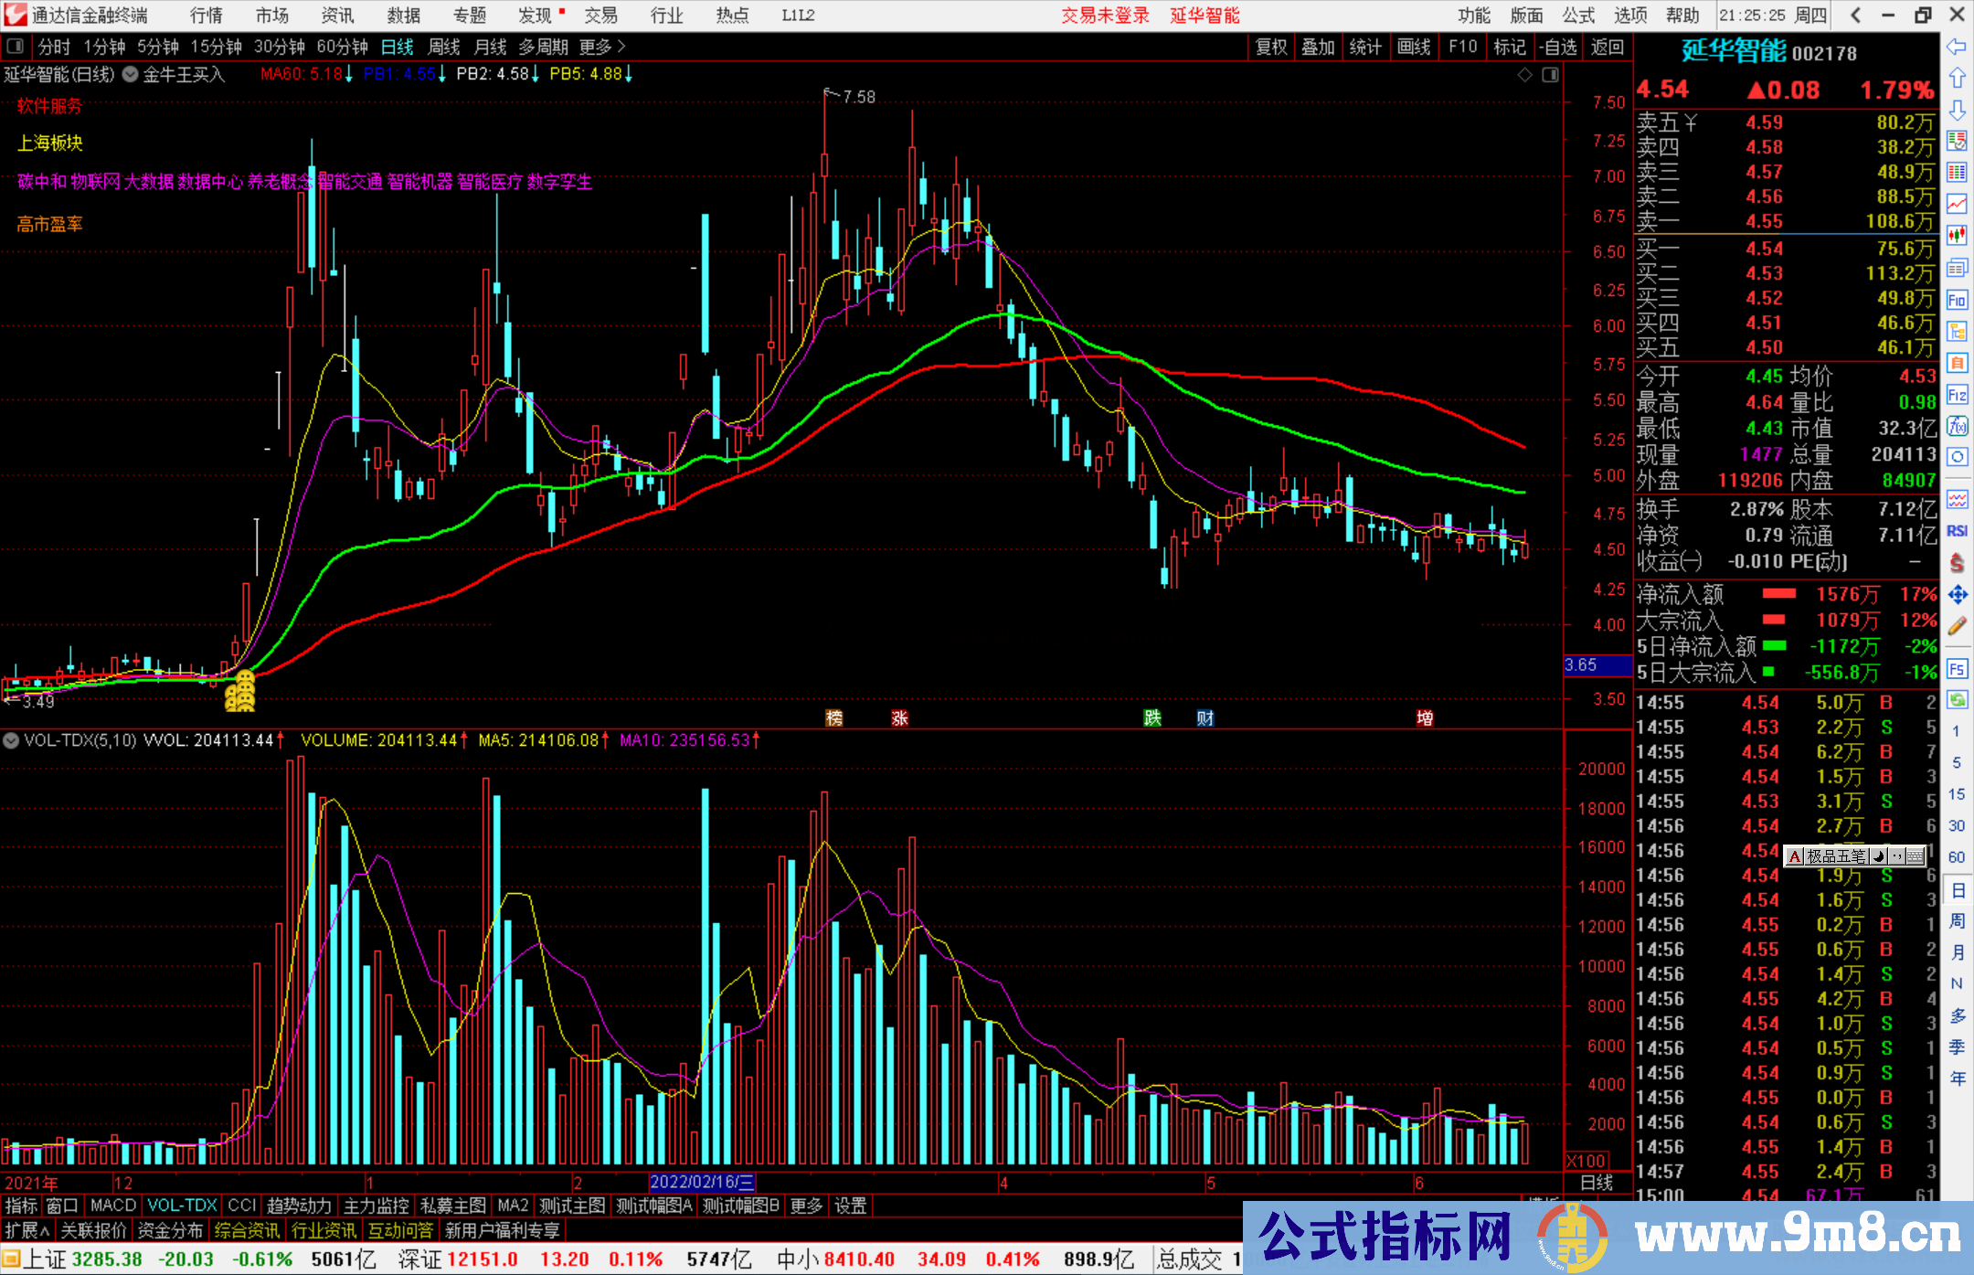Click the back arrow sidebar icon

pyautogui.click(x=1957, y=47)
